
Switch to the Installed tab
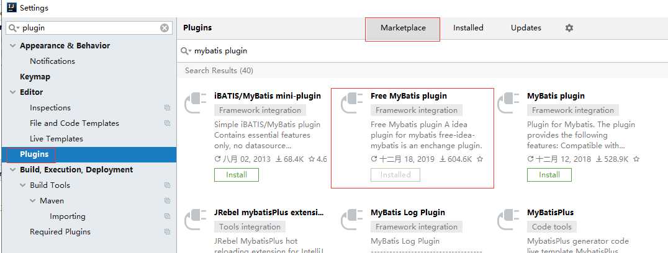click(x=468, y=28)
